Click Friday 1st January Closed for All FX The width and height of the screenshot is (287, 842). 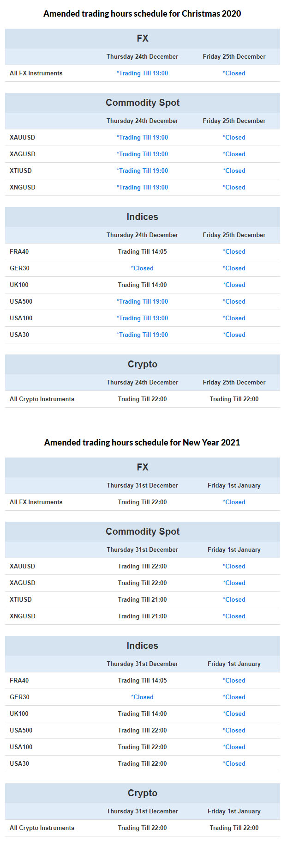(x=234, y=502)
